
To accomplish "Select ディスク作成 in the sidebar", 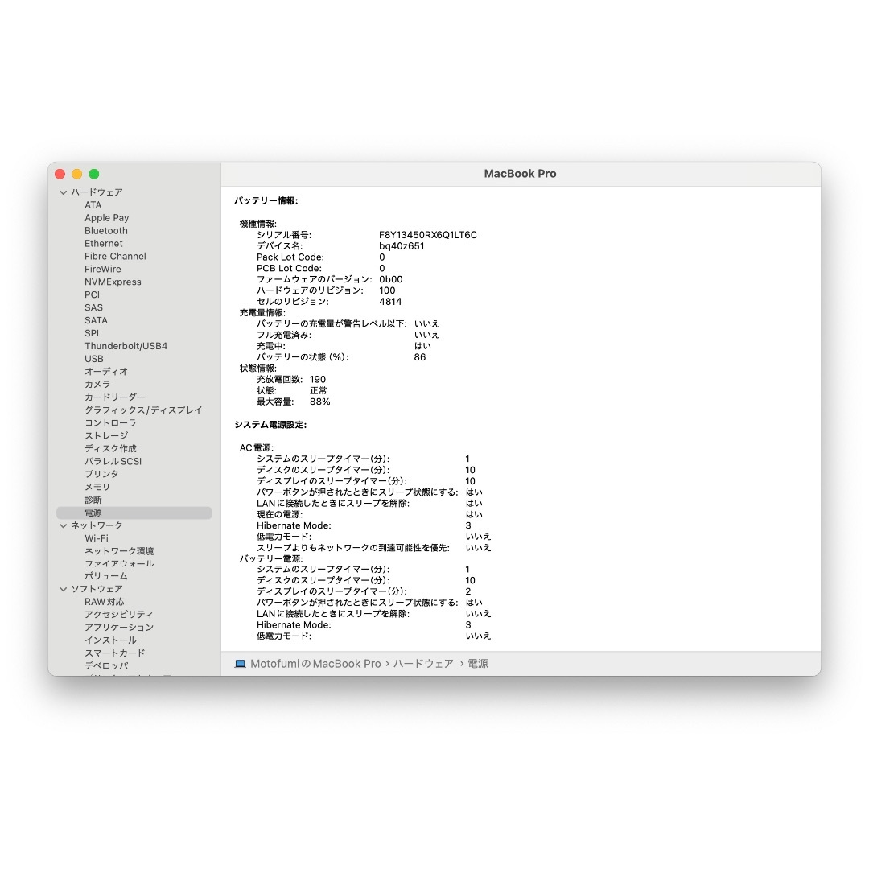I will 110,448.
